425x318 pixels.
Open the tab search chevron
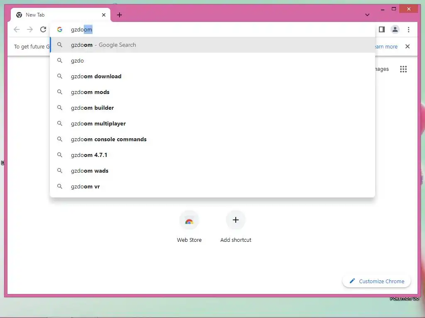pyautogui.click(x=367, y=15)
